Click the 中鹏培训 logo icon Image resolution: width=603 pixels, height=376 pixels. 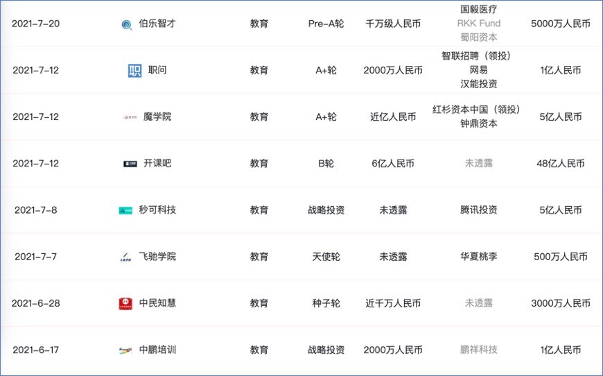coord(125,350)
